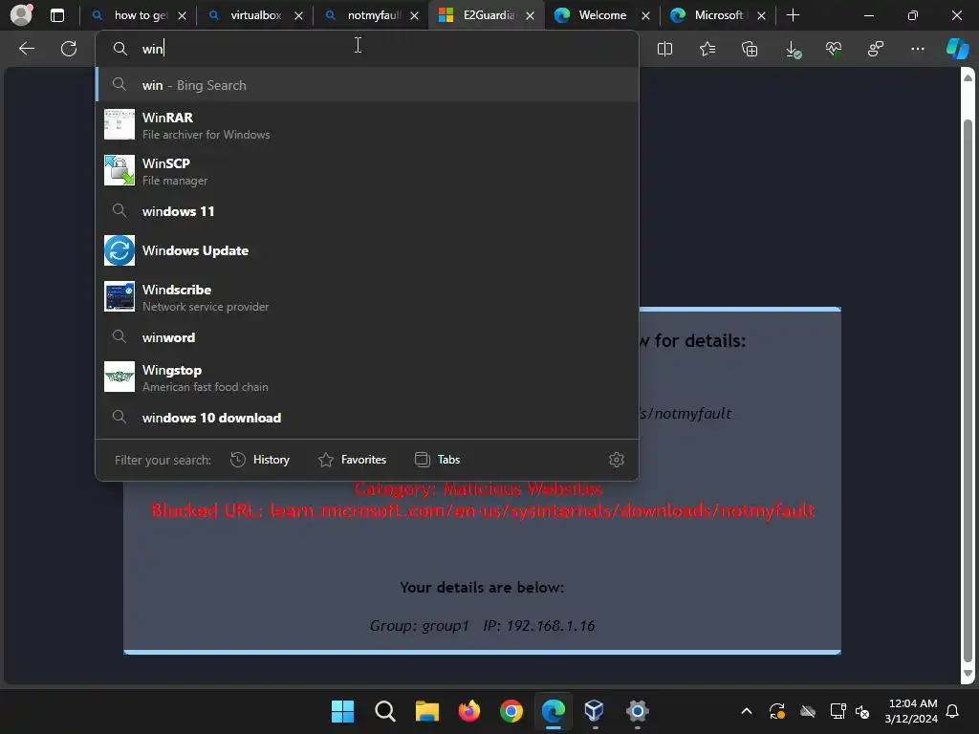The image size is (979, 734).
Task: Open the Favorites star toolbar icon
Action: coord(707,49)
